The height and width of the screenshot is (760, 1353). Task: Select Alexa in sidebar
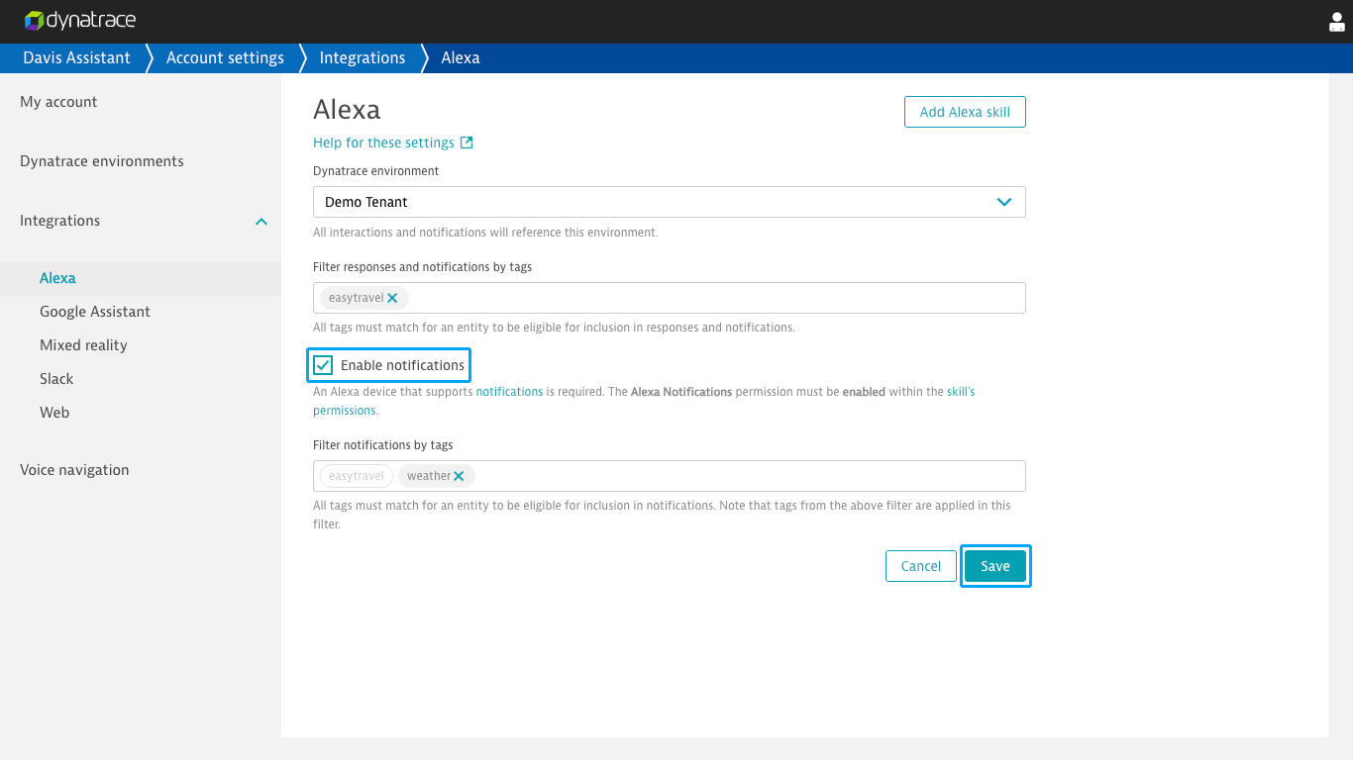coord(141,278)
